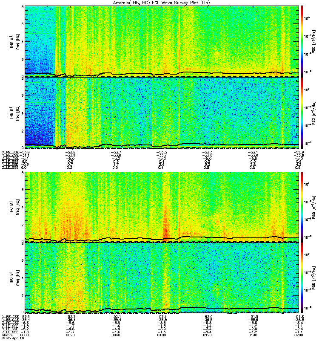The width and height of the screenshot is (319, 341).
Task: Click the '0000' time tick label
Action: [25, 335]
